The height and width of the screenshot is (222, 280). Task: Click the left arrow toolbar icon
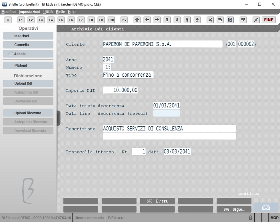(x=147, y=20)
